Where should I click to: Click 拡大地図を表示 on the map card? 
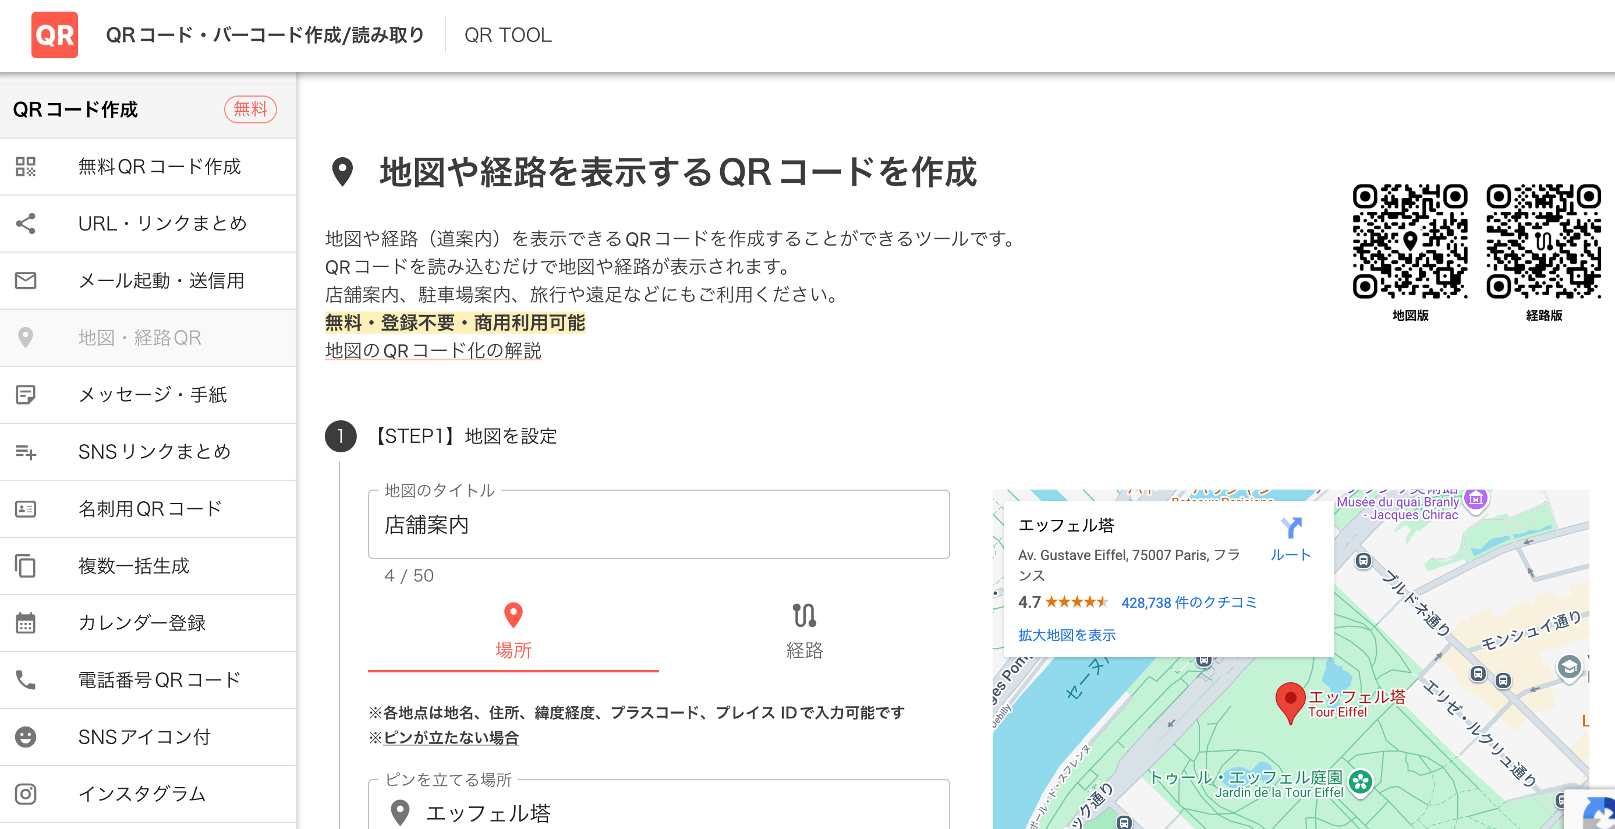tap(1067, 635)
